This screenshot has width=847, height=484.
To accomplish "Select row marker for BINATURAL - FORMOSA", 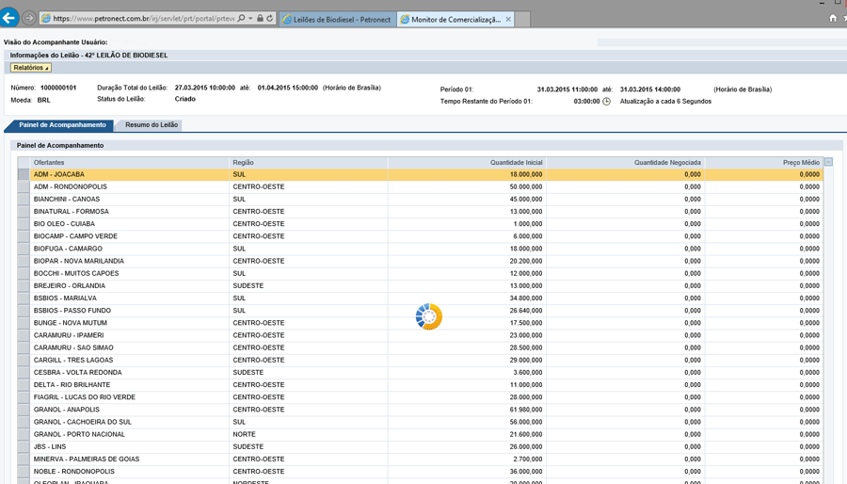I will point(24,212).
